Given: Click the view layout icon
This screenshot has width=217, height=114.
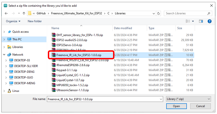Looking at the screenshot, I should 188,21.
